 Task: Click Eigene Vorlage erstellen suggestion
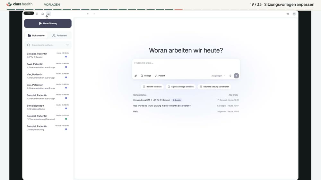tap(180, 87)
